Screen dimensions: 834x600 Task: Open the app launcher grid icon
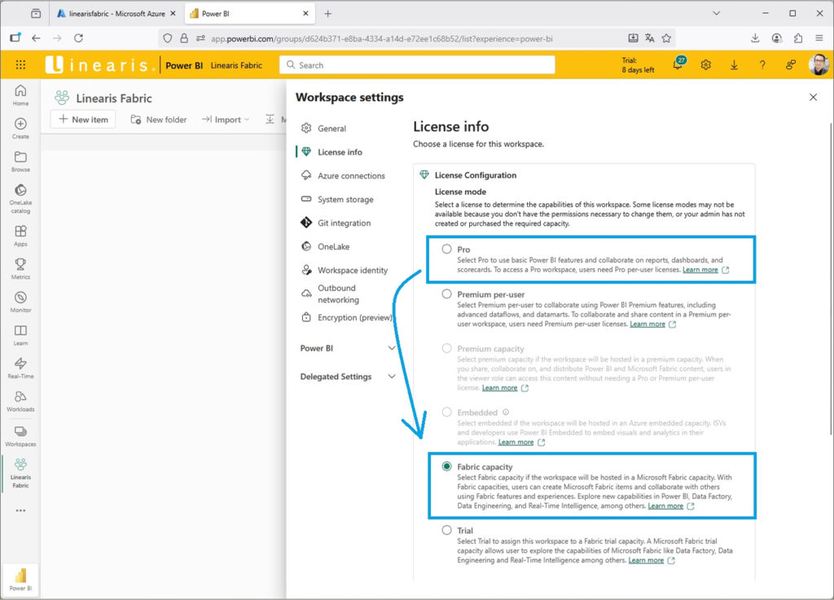click(20, 65)
